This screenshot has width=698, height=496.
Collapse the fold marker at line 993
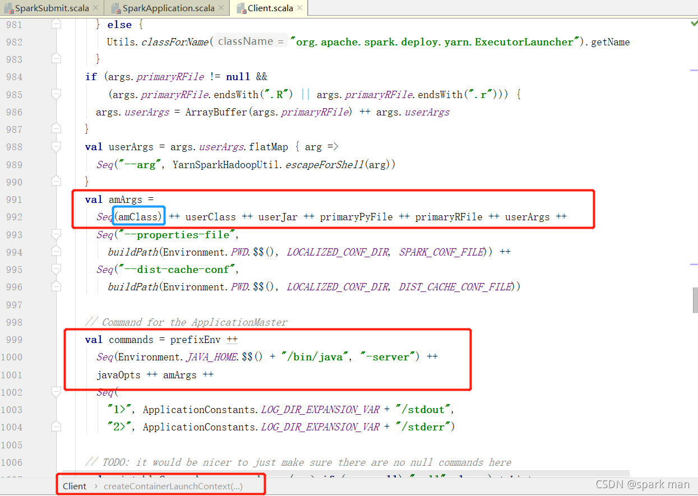point(56,234)
